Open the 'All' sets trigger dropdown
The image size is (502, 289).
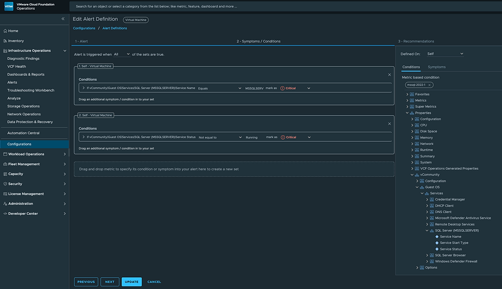pos(122,54)
